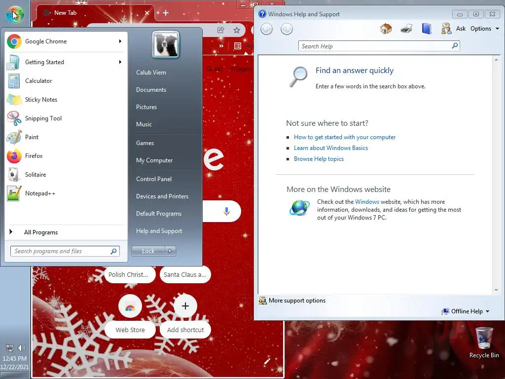The width and height of the screenshot is (505, 379).
Task: Go forward in Help and Support
Action: pos(287,29)
